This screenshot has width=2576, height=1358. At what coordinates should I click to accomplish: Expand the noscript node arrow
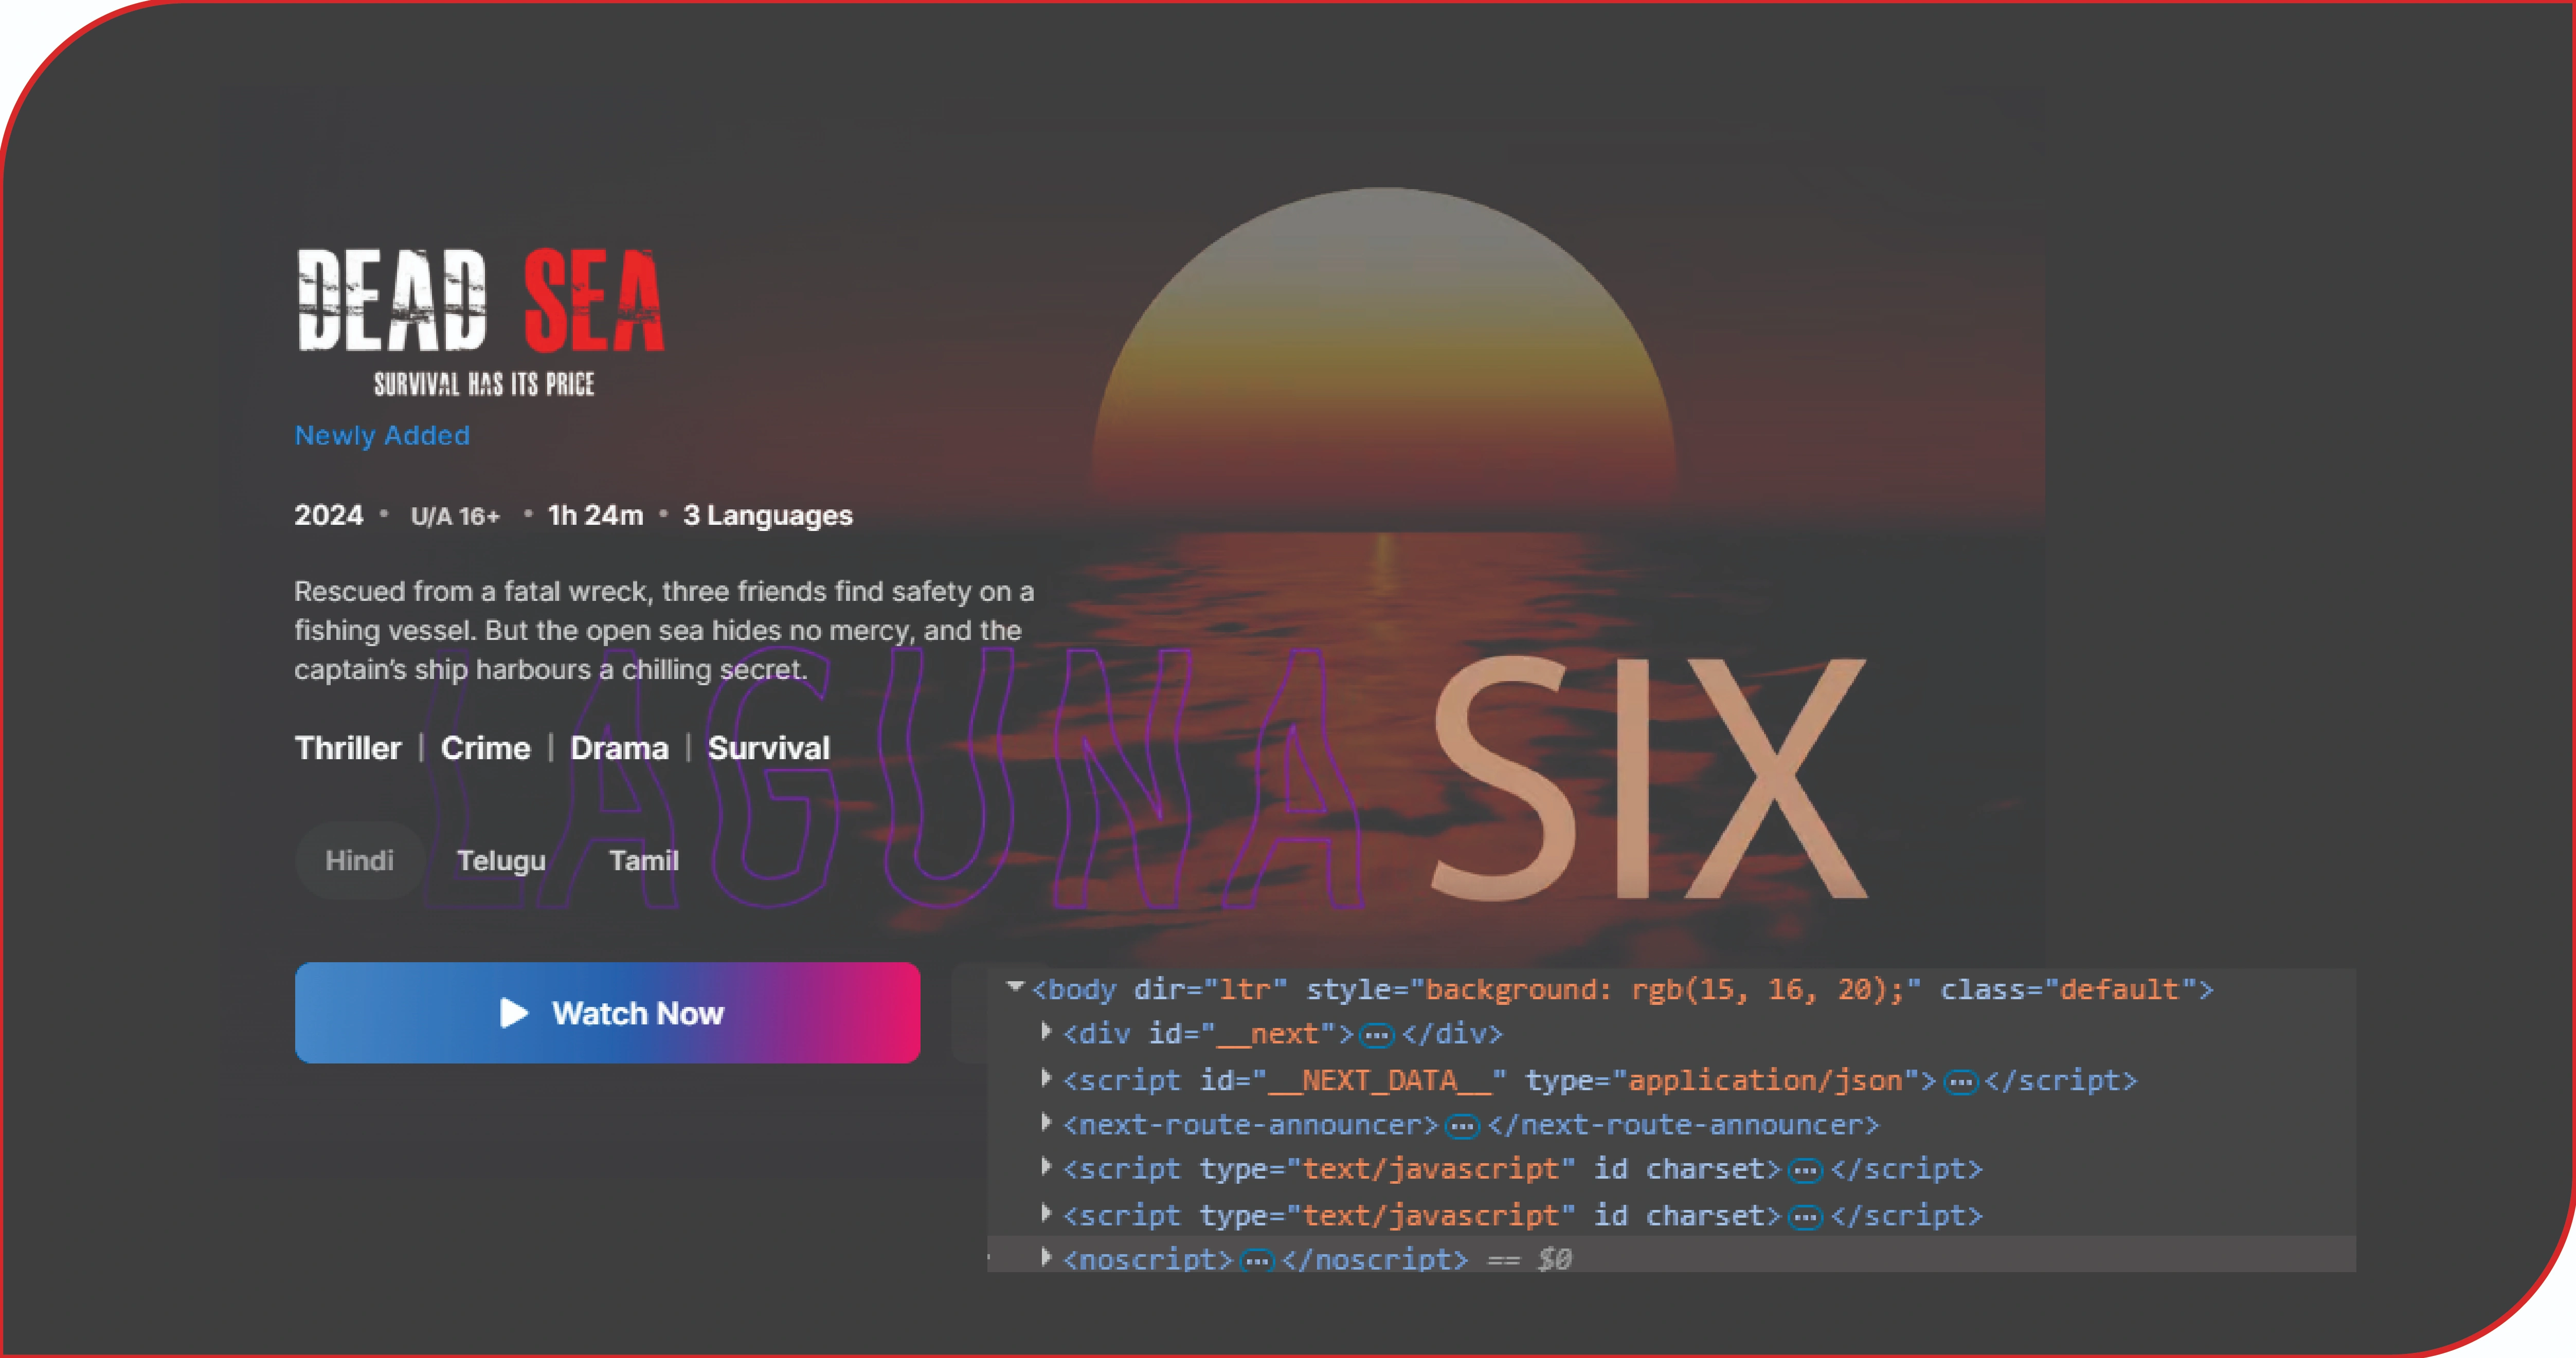(x=1046, y=1257)
